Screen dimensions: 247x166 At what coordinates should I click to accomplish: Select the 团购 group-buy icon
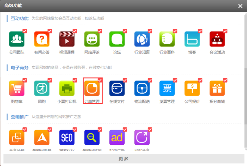point(42,88)
